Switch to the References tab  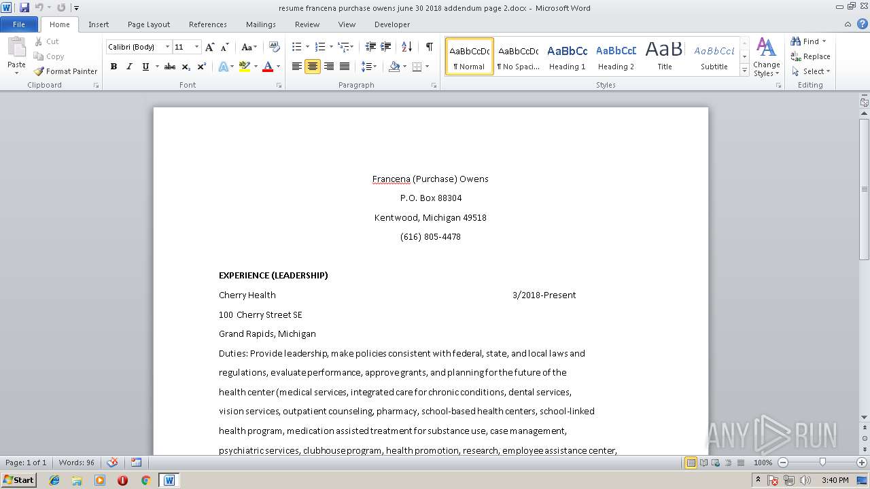coord(208,24)
